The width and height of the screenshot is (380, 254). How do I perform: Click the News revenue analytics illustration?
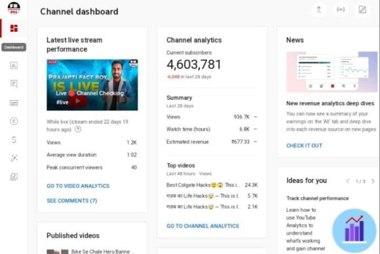click(x=332, y=72)
